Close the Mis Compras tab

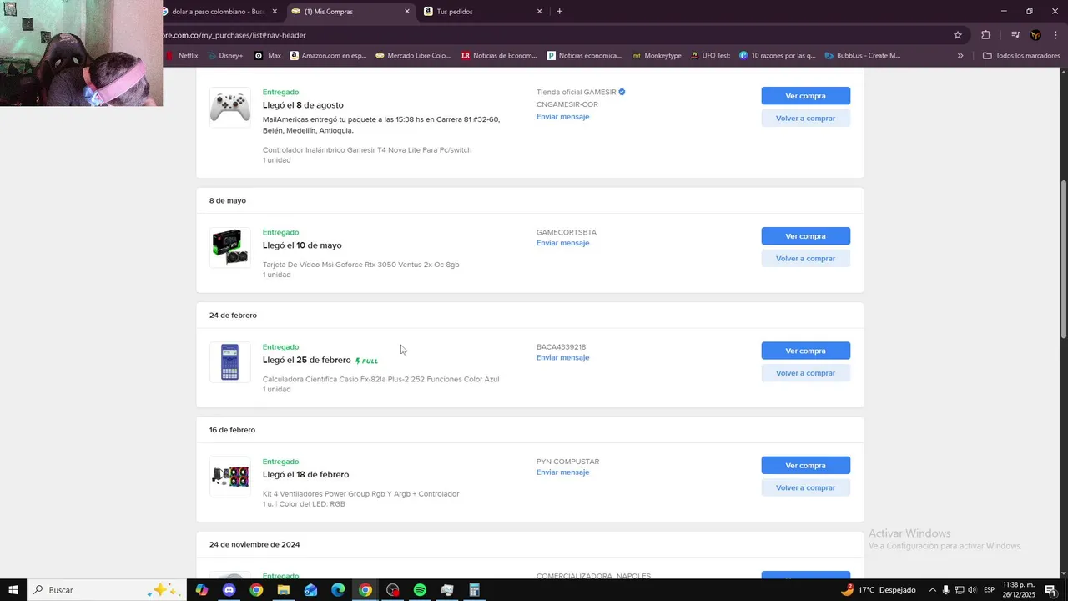click(x=407, y=12)
